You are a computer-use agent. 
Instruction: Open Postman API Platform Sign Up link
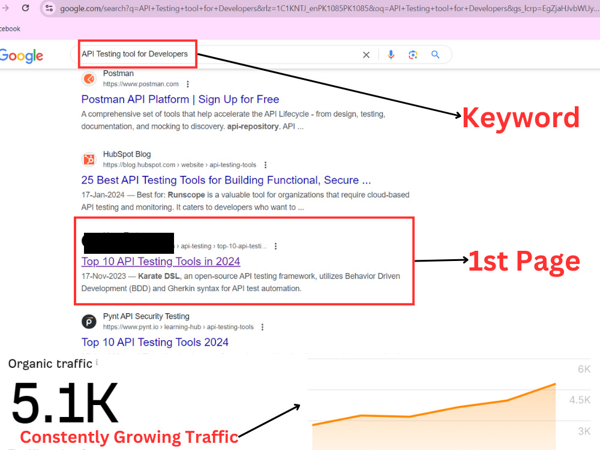[x=180, y=99]
